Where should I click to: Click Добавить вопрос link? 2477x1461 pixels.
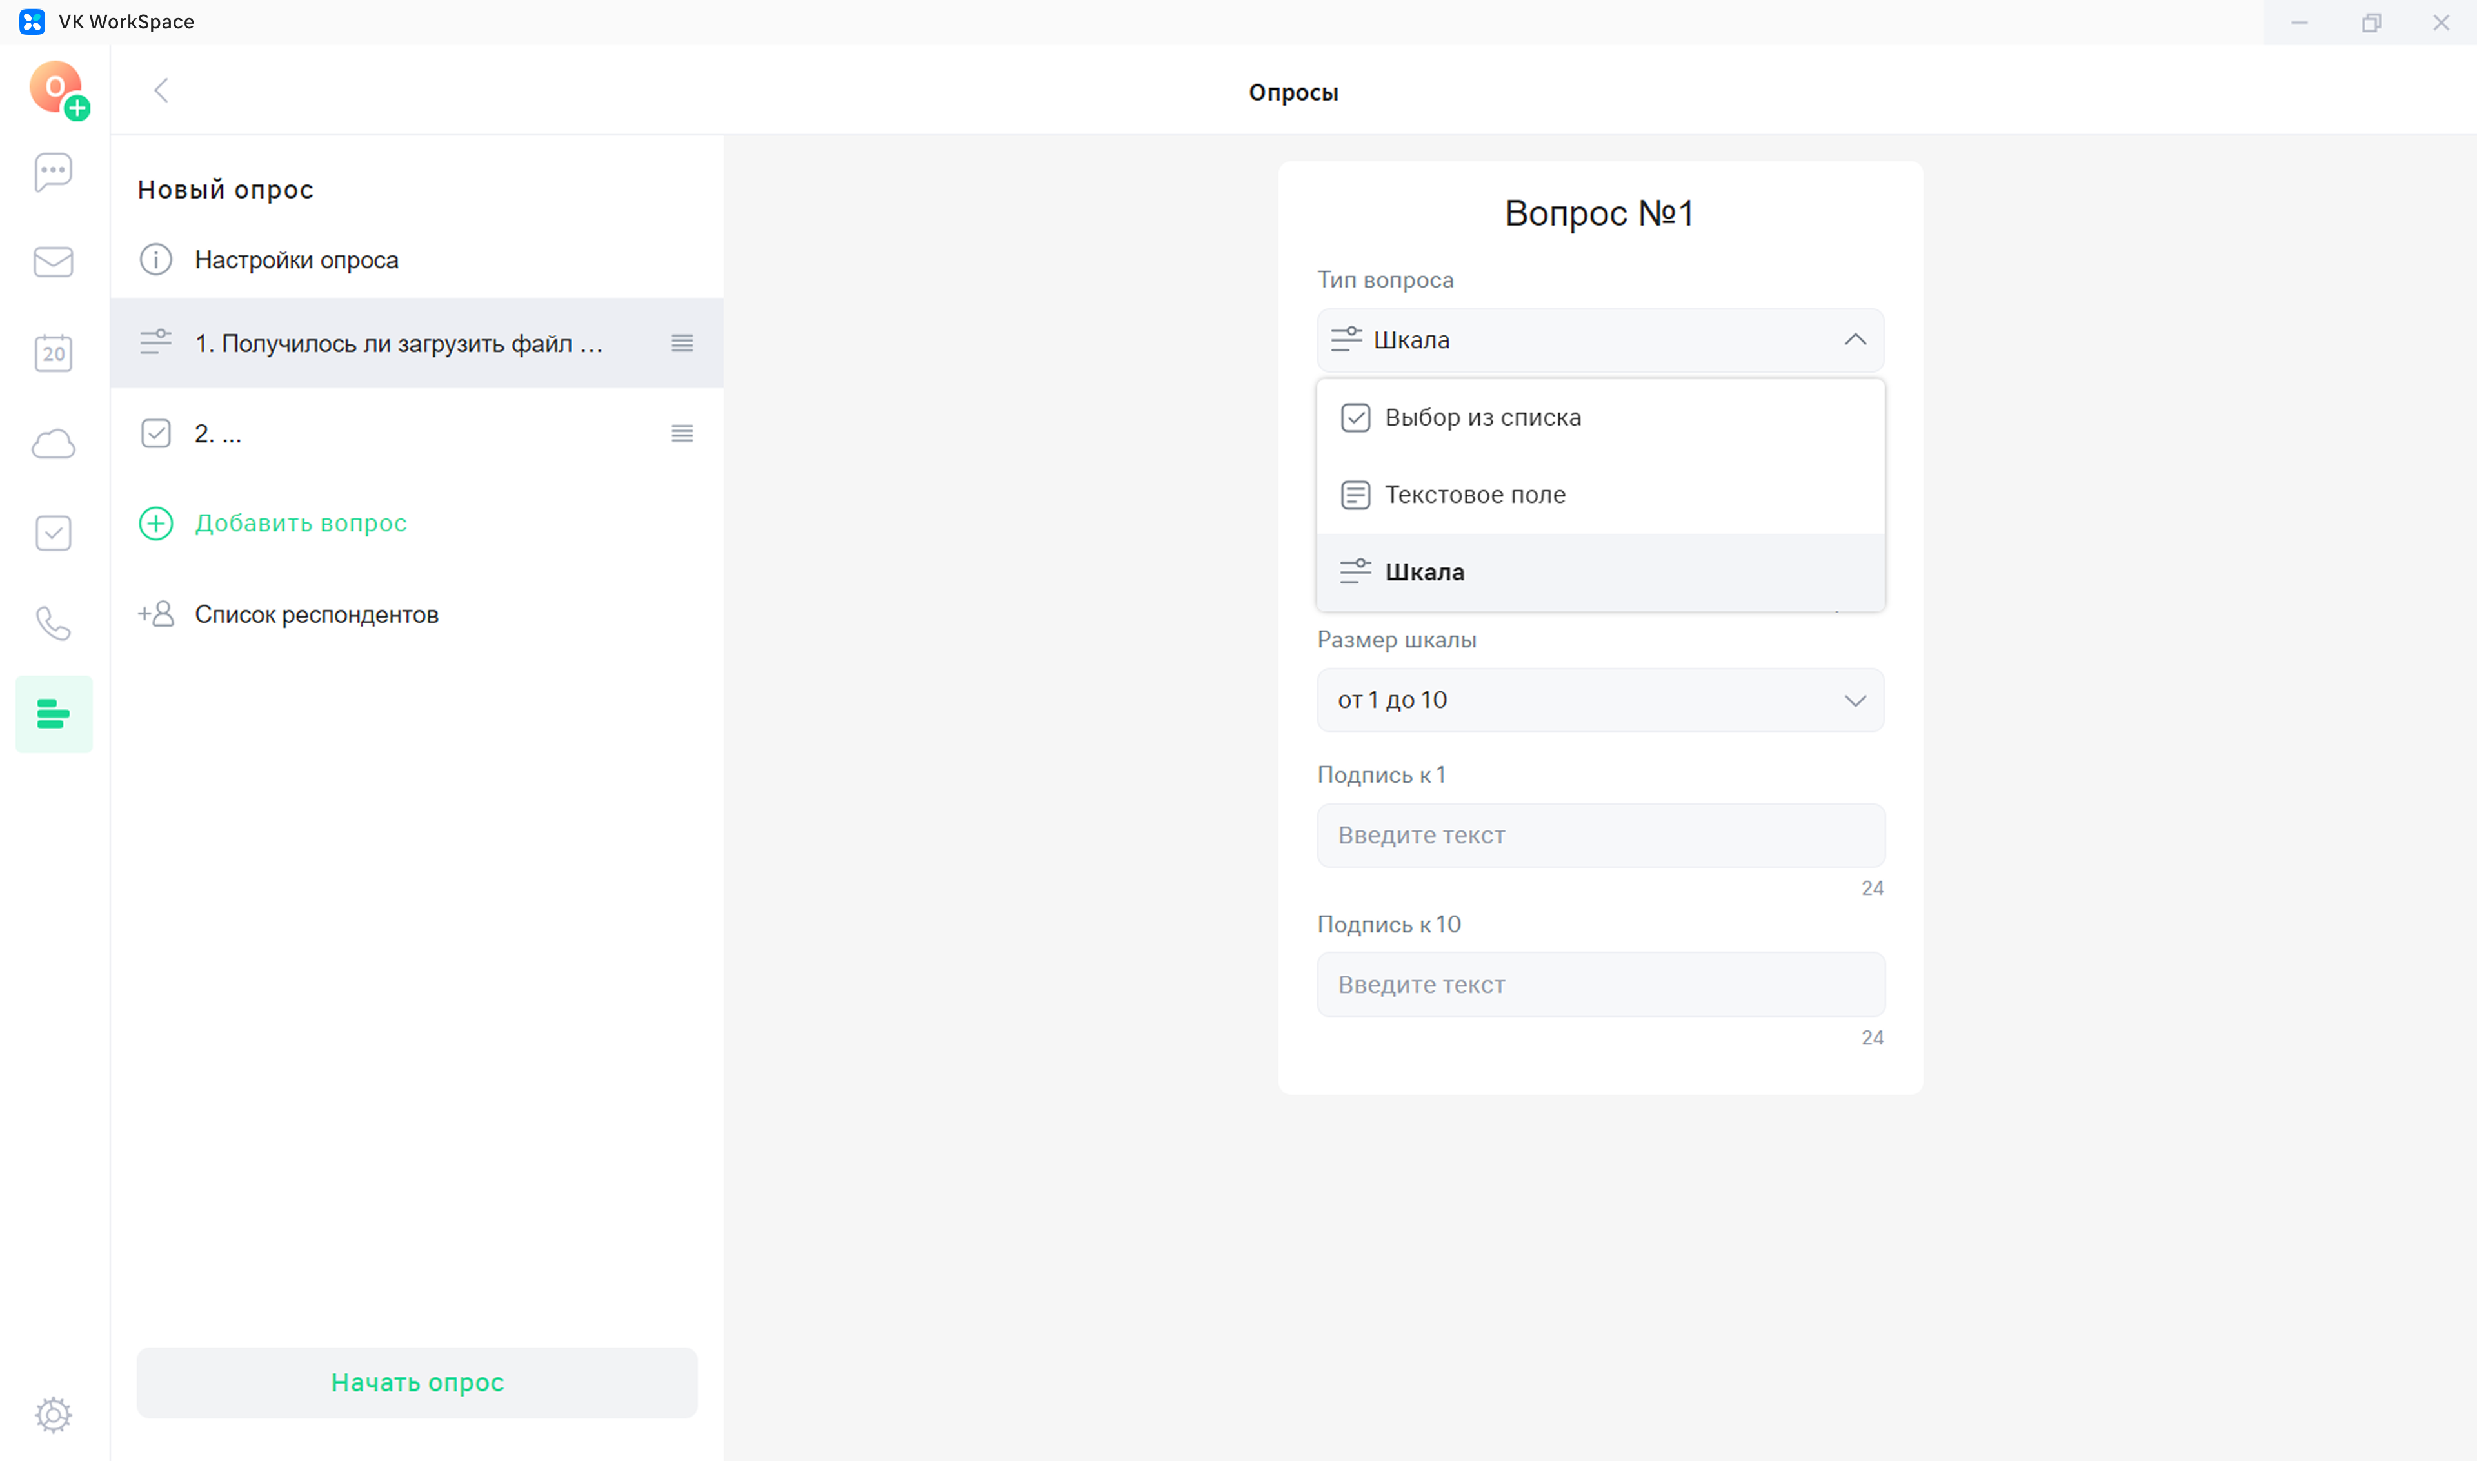[299, 523]
